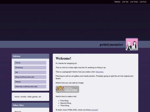Click the Sidebar panel header

click(31, 56)
